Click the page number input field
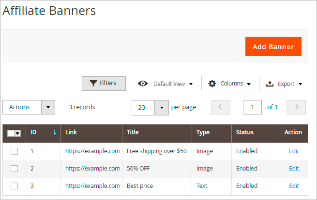Screen dimensions: 317x200 252,107
